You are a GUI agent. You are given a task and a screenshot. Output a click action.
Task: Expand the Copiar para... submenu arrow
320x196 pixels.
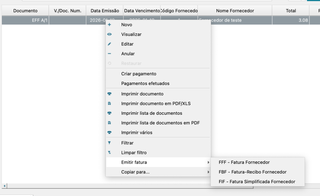pyautogui.click(x=208, y=172)
